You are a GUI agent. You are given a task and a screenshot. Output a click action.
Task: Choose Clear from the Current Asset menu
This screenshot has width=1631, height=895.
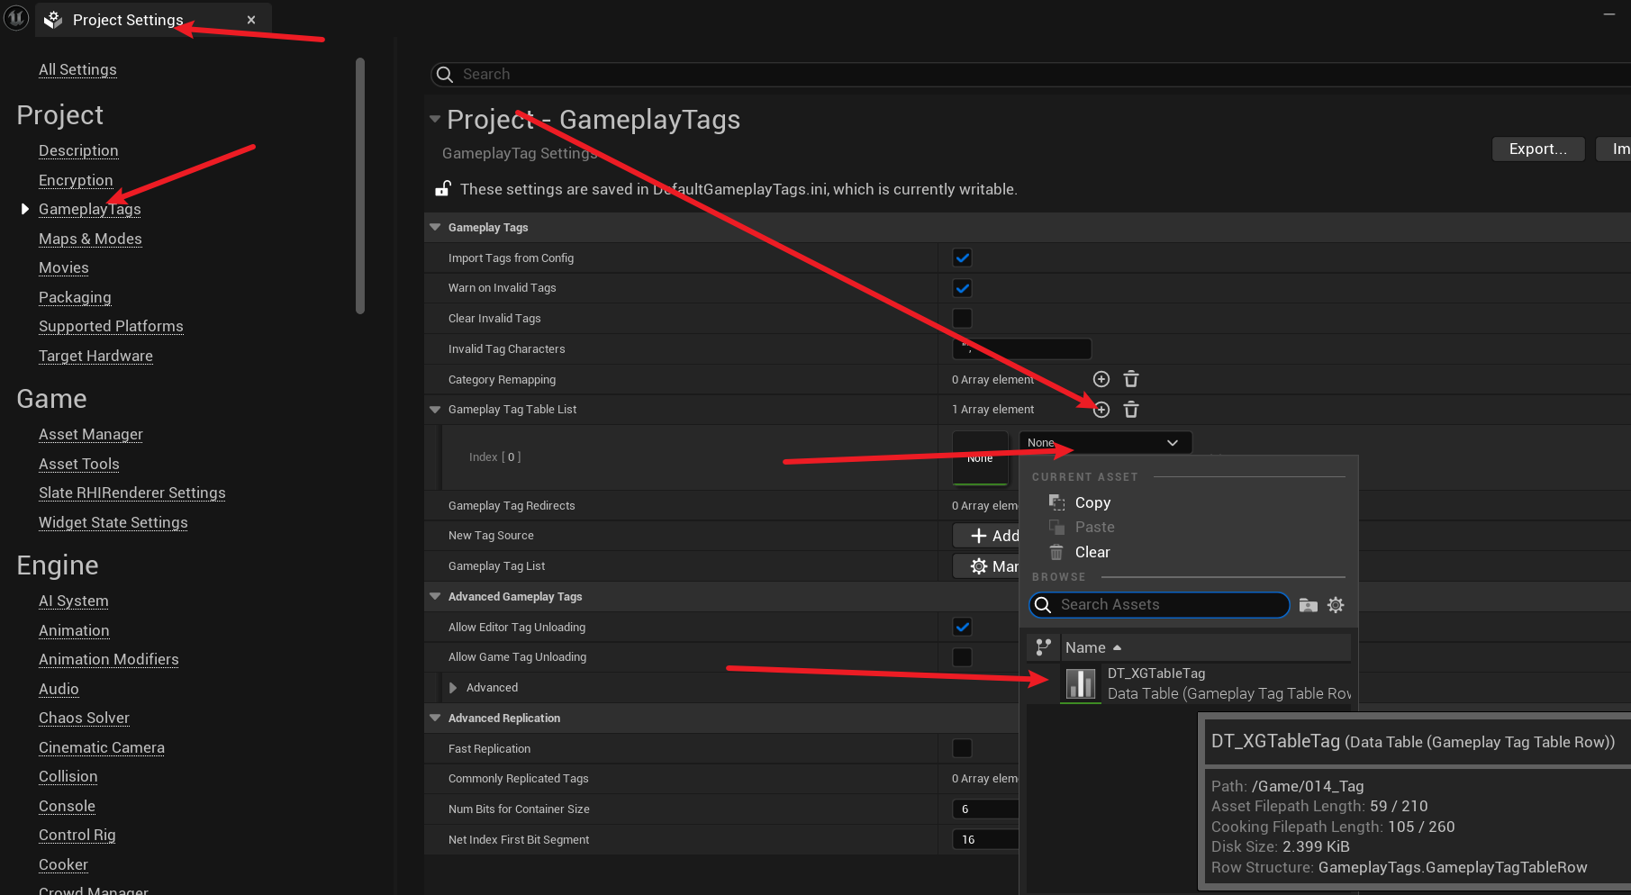pyautogui.click(x=1092, y=552)
